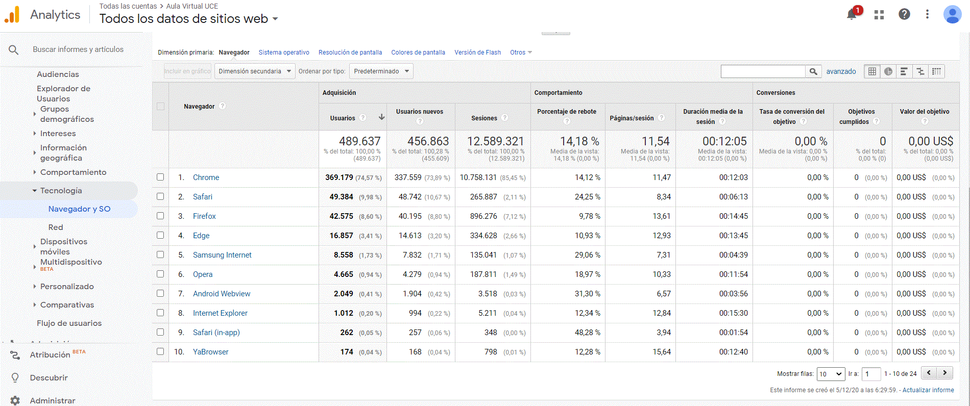Check the YaBrowser row checkbox
The height and width of the screenshot is (406, 970).
coord(160,351)
